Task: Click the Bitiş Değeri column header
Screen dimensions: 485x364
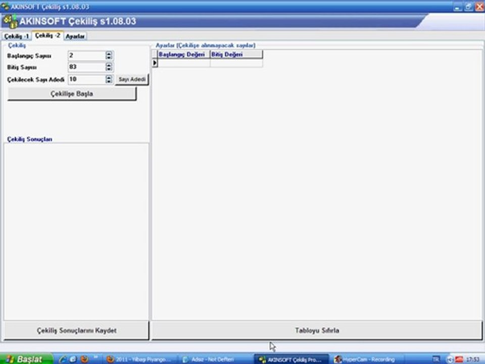Action: (236, 55)
